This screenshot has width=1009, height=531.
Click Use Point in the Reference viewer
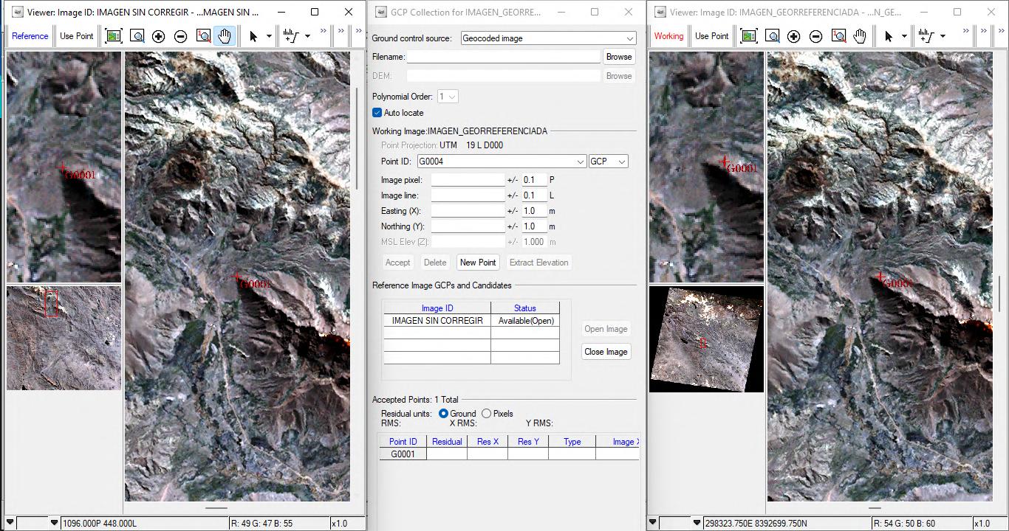77,36
